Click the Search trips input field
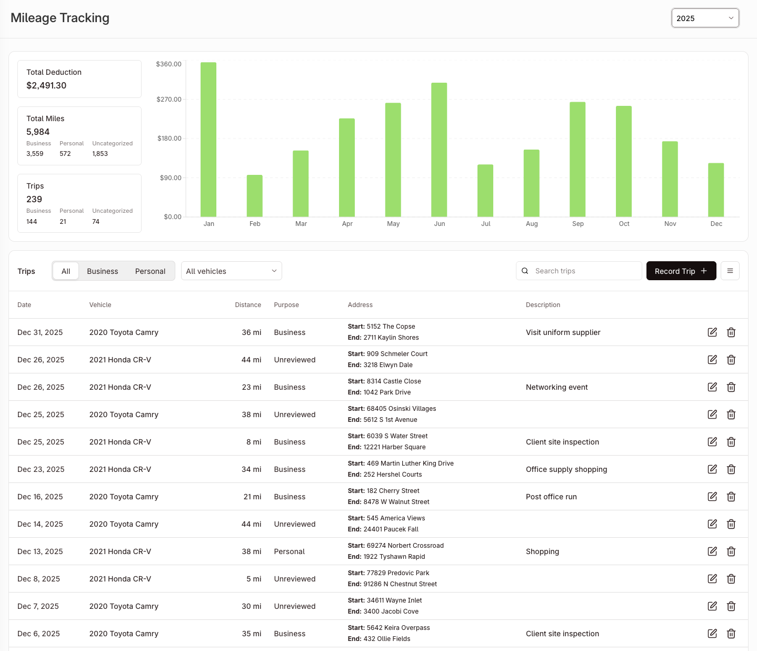 click(x=584, y=271)
